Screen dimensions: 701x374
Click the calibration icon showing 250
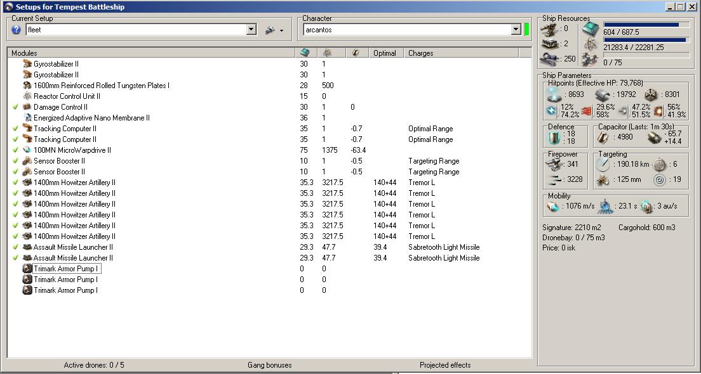point(549,59)
